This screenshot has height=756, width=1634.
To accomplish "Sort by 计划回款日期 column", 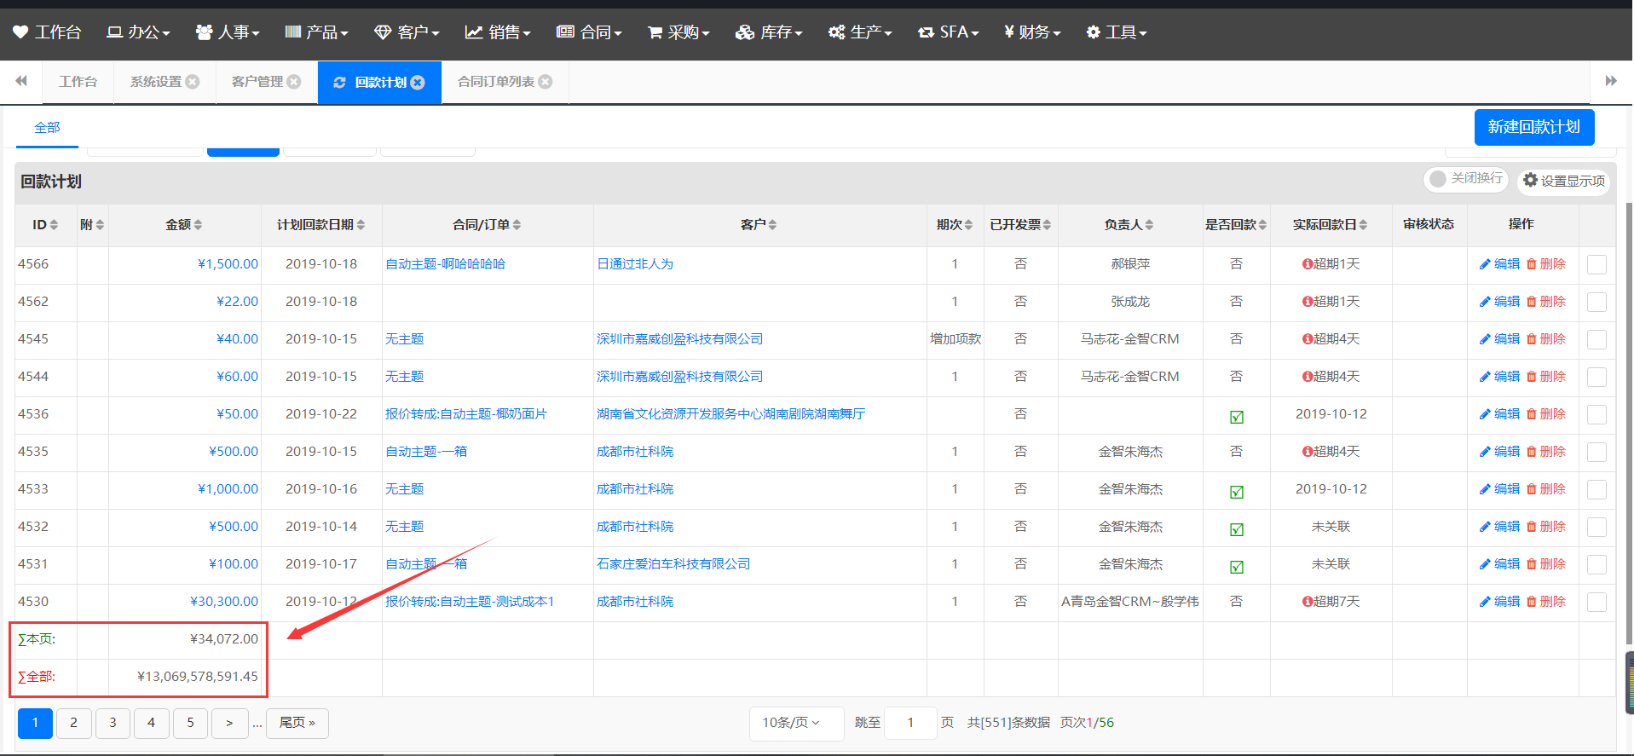I will tap(321, 225).
